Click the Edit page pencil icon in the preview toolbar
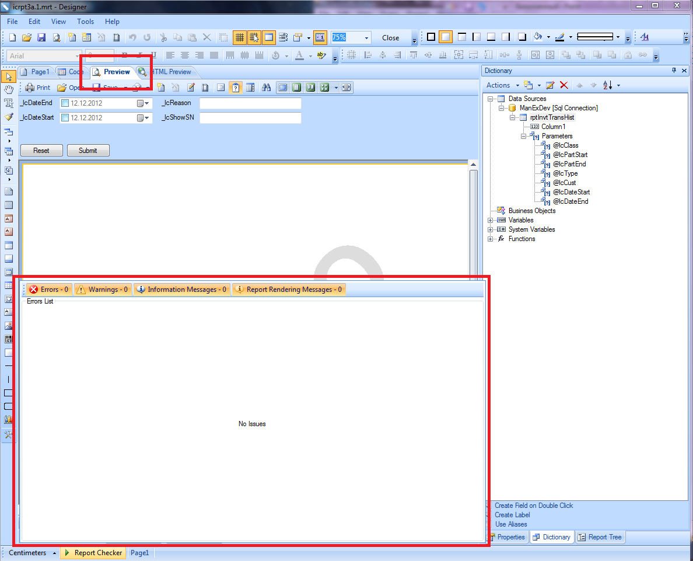The height and width of the screenshot is (561, 693). (191, 88)
